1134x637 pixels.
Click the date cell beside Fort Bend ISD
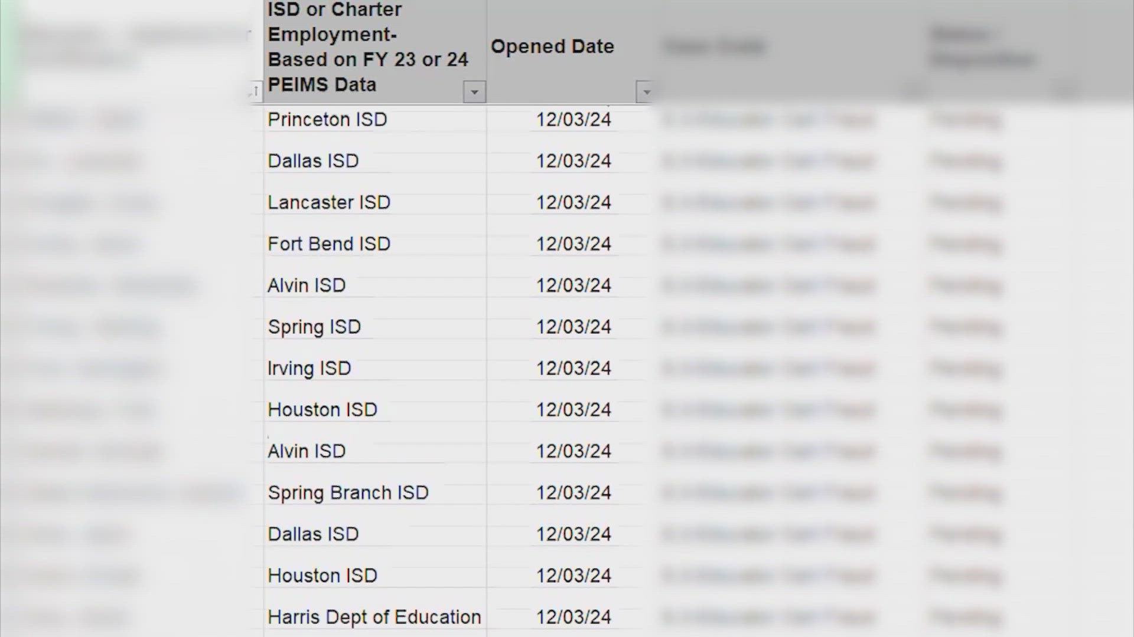pyautogui.click(x=569, y=244)
